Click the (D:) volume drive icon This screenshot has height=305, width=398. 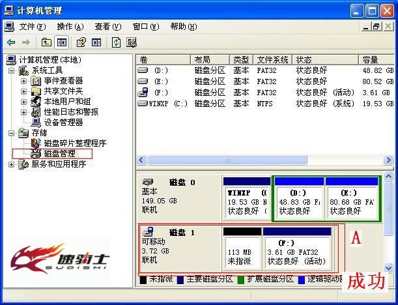[143, 70]
